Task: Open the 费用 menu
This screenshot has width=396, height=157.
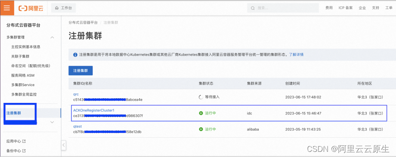Action: (x=329, y=8)
